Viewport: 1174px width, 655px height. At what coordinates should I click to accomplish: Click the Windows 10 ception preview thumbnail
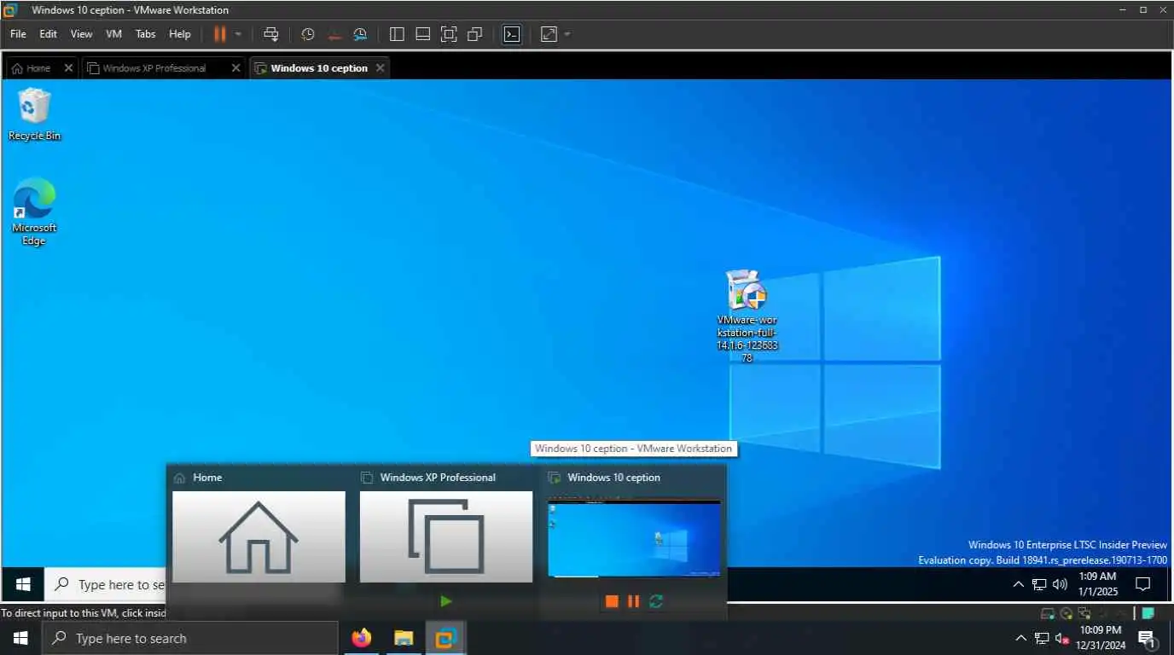coord(634,538)
